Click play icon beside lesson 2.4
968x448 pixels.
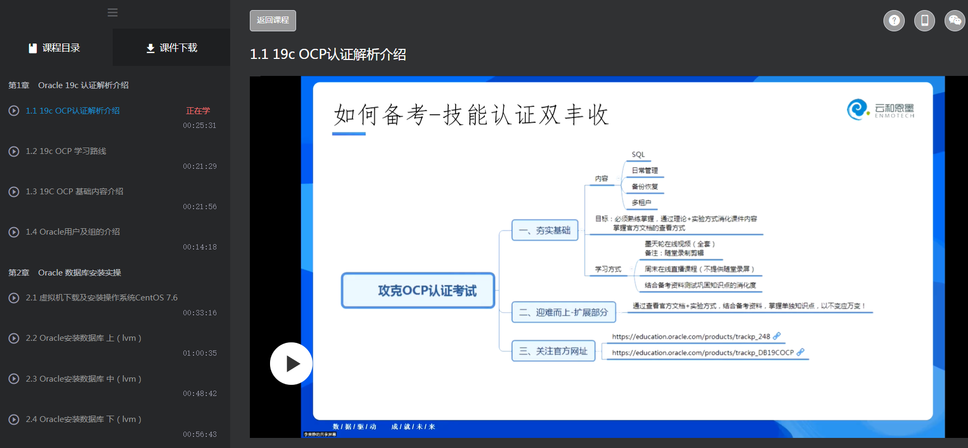pyautogui.click(x=14, y=419)
